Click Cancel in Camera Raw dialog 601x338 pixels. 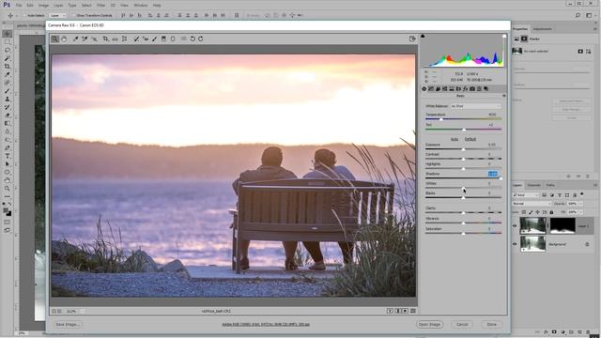pyautogui.click(x=462, y=324)
